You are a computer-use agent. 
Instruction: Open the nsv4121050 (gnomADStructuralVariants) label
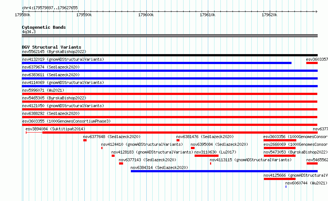(x=63, y=106)
